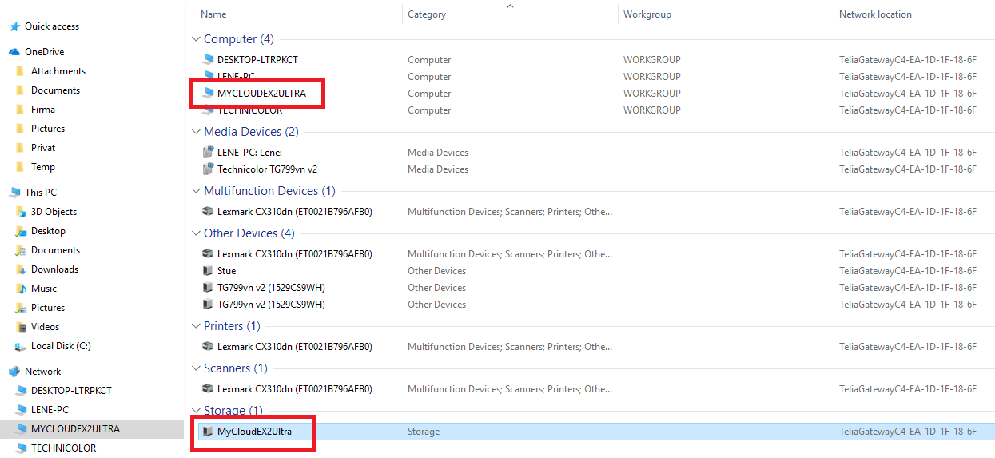Click the Other Devices category cell for Stue
Viewport: 995px width, 458px height.
coord(436,271)
